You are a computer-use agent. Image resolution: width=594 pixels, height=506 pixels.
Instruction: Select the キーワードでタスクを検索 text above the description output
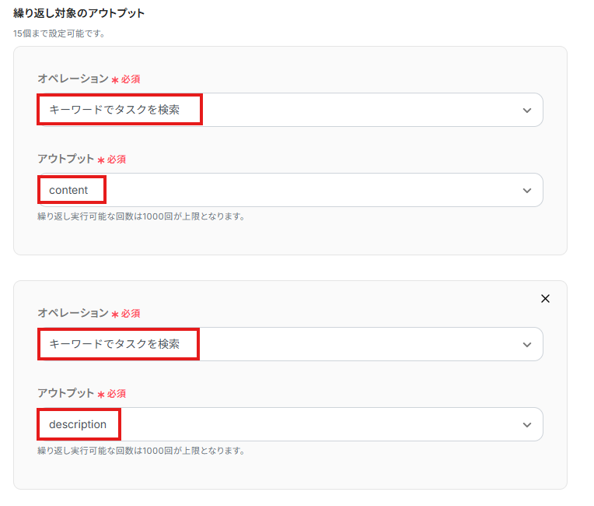[x=114, y=344]
